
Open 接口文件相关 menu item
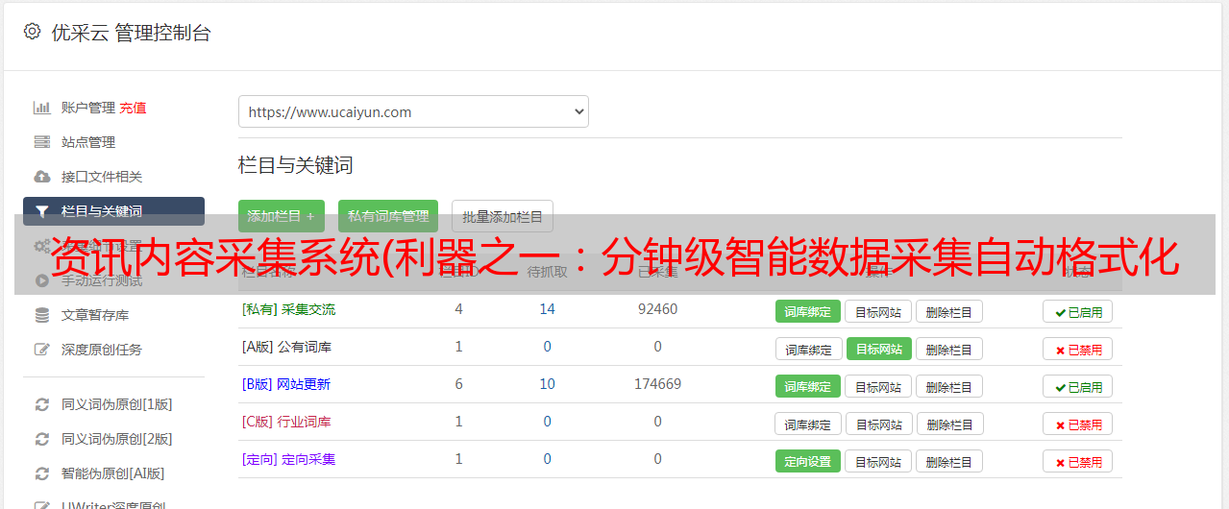[102, 177]
